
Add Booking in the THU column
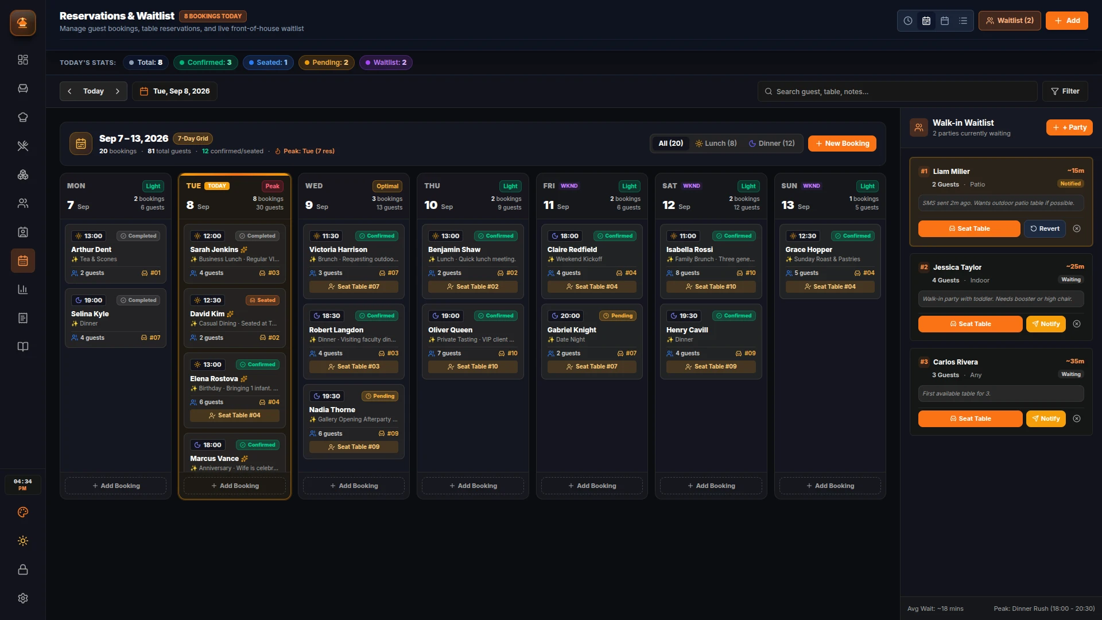coord(473,486)
